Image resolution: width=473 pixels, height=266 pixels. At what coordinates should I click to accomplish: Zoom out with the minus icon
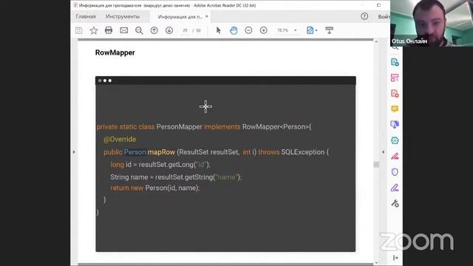[248, 30]
